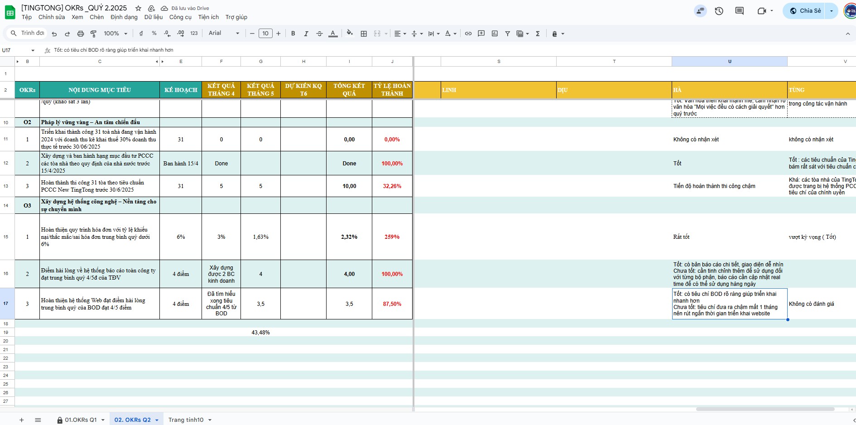The width and height of the screenshot is (856, 425).
Task: Star this spreadsheet document
Action: 139,8
